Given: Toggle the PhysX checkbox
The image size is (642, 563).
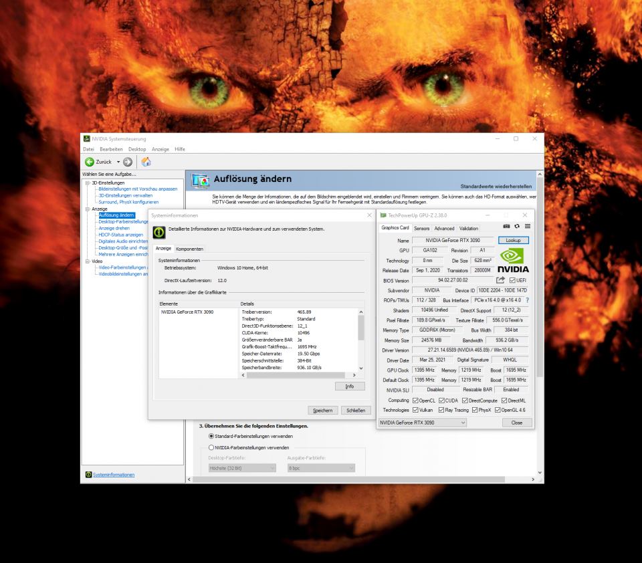Looking at the screenshot, I should [475, 410].
